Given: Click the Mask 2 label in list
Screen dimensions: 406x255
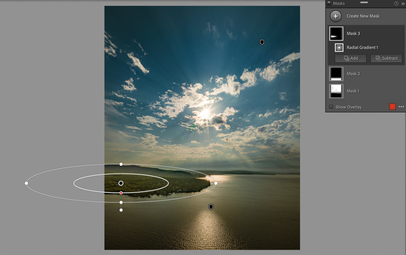Looking at the screenshot, I should point(353,74).
